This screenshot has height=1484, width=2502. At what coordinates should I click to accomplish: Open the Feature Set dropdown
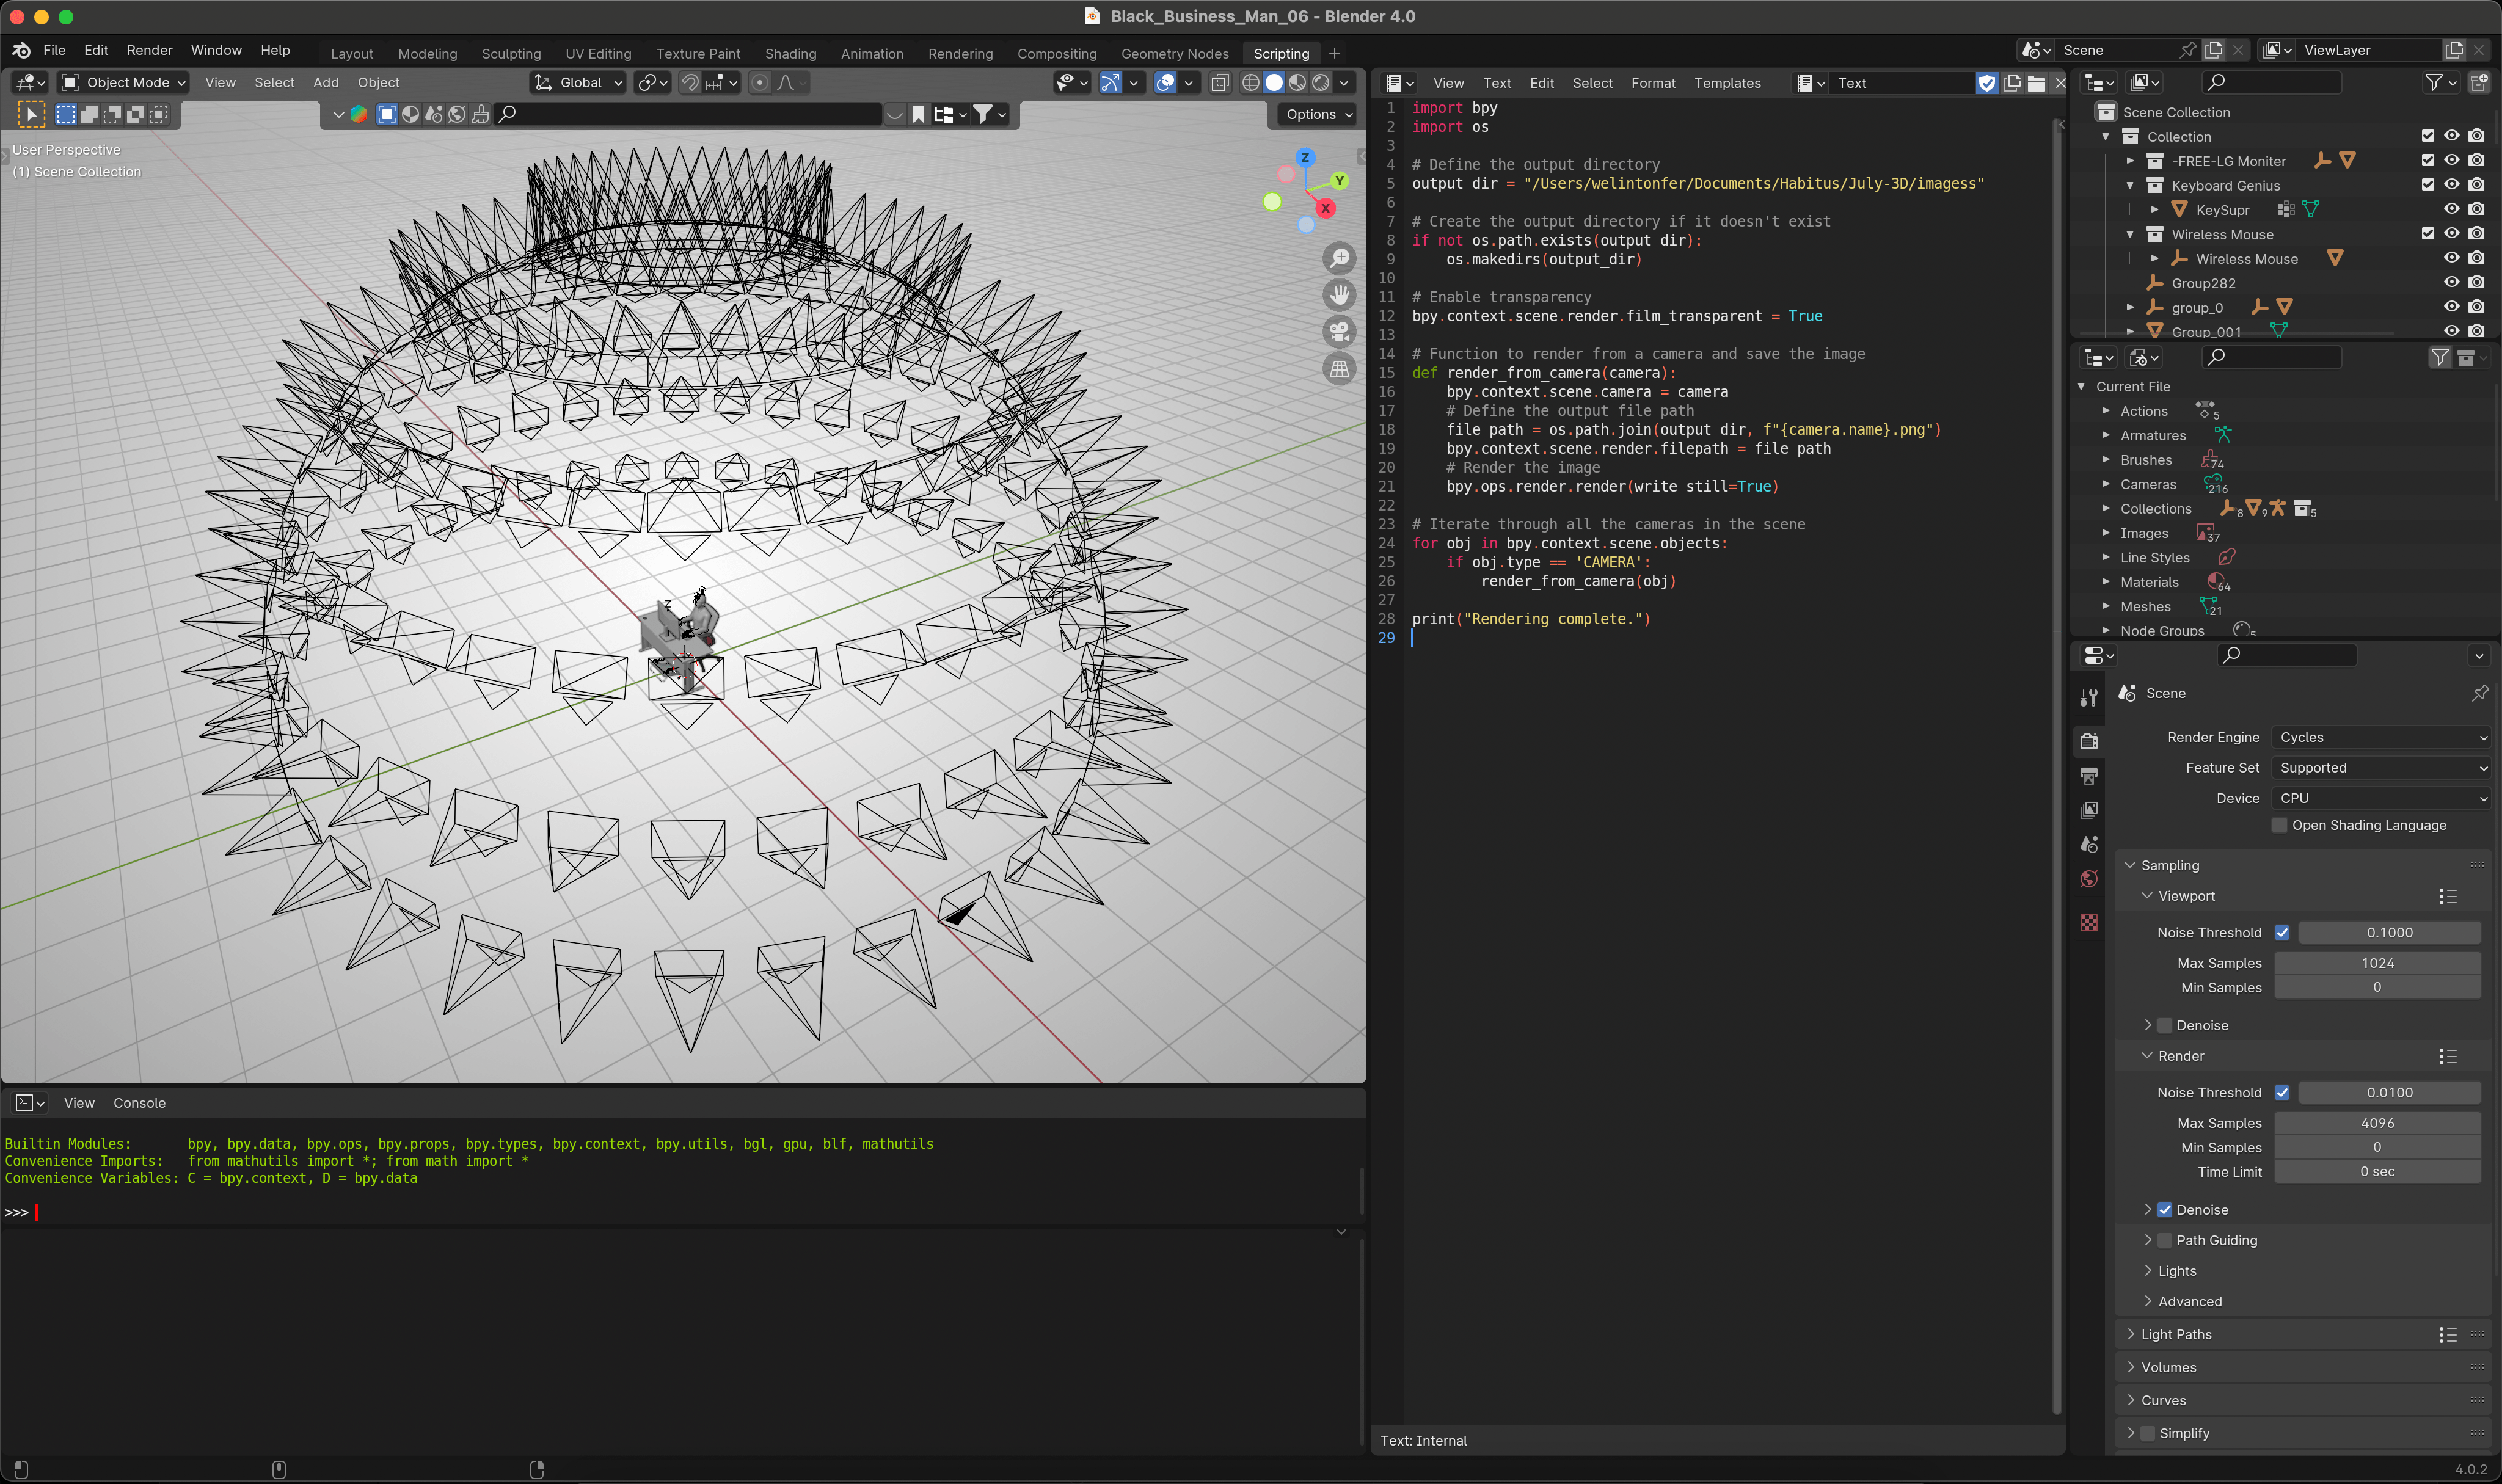click(x=2381, y=767)
